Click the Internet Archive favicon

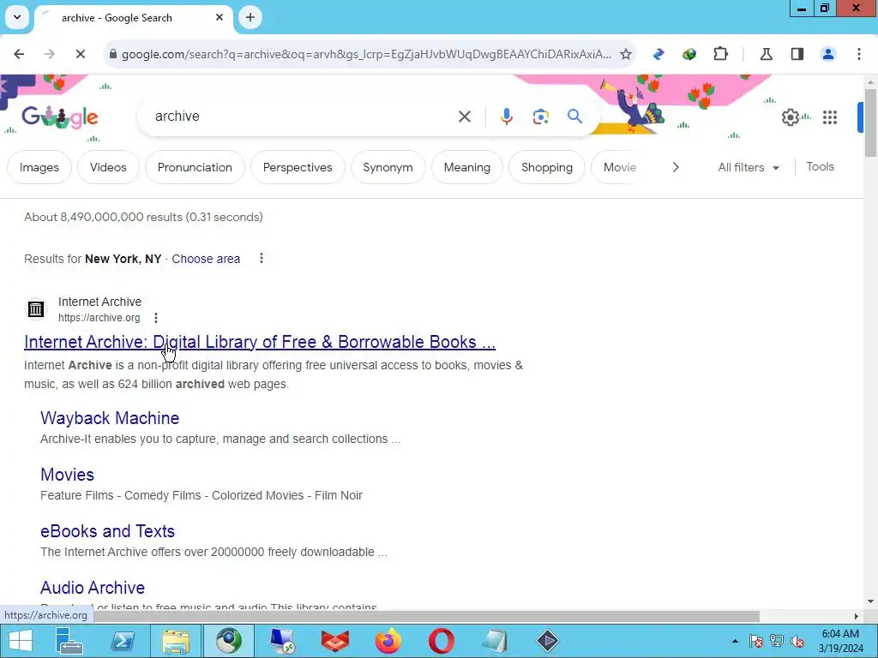(36, 308)
